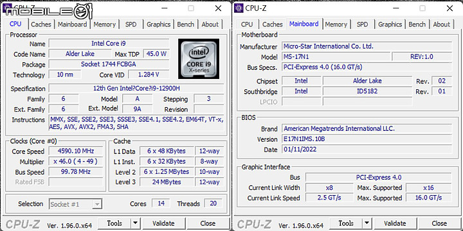The image size is (463, 231).
Task: Open Bench tab in left window
Action: (x=186, y=24)
